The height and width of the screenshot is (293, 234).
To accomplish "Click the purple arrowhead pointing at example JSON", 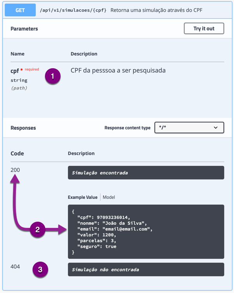I will (x=62, y=229).
